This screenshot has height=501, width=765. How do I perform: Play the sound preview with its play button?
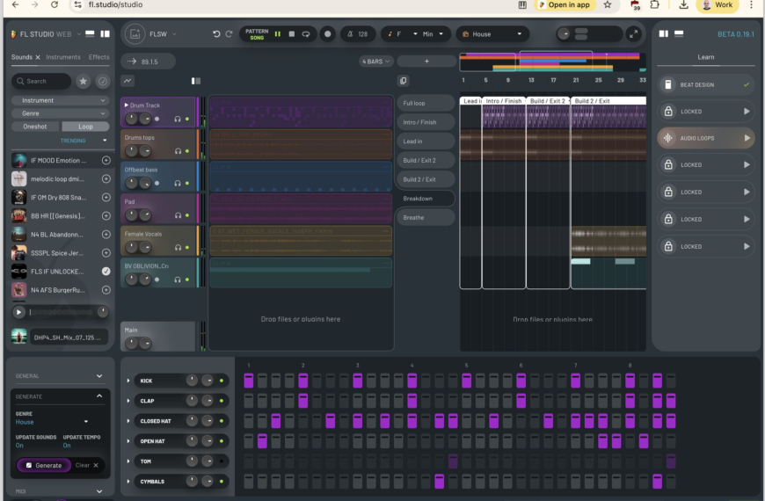click(x=18, y=312)
